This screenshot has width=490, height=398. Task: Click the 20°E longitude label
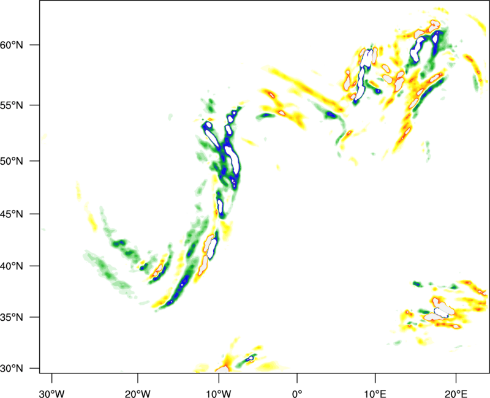pyautogui.click(x=456, y=394)
